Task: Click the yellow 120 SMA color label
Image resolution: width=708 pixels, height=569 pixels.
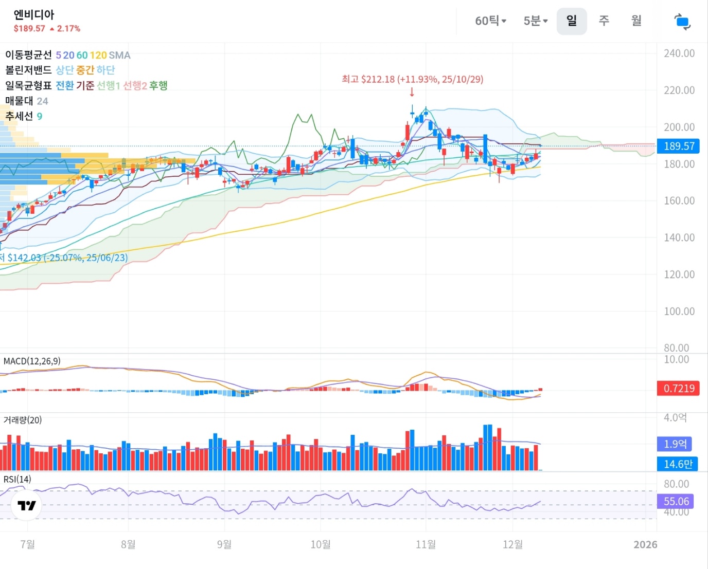Action: tap(98, 55)
